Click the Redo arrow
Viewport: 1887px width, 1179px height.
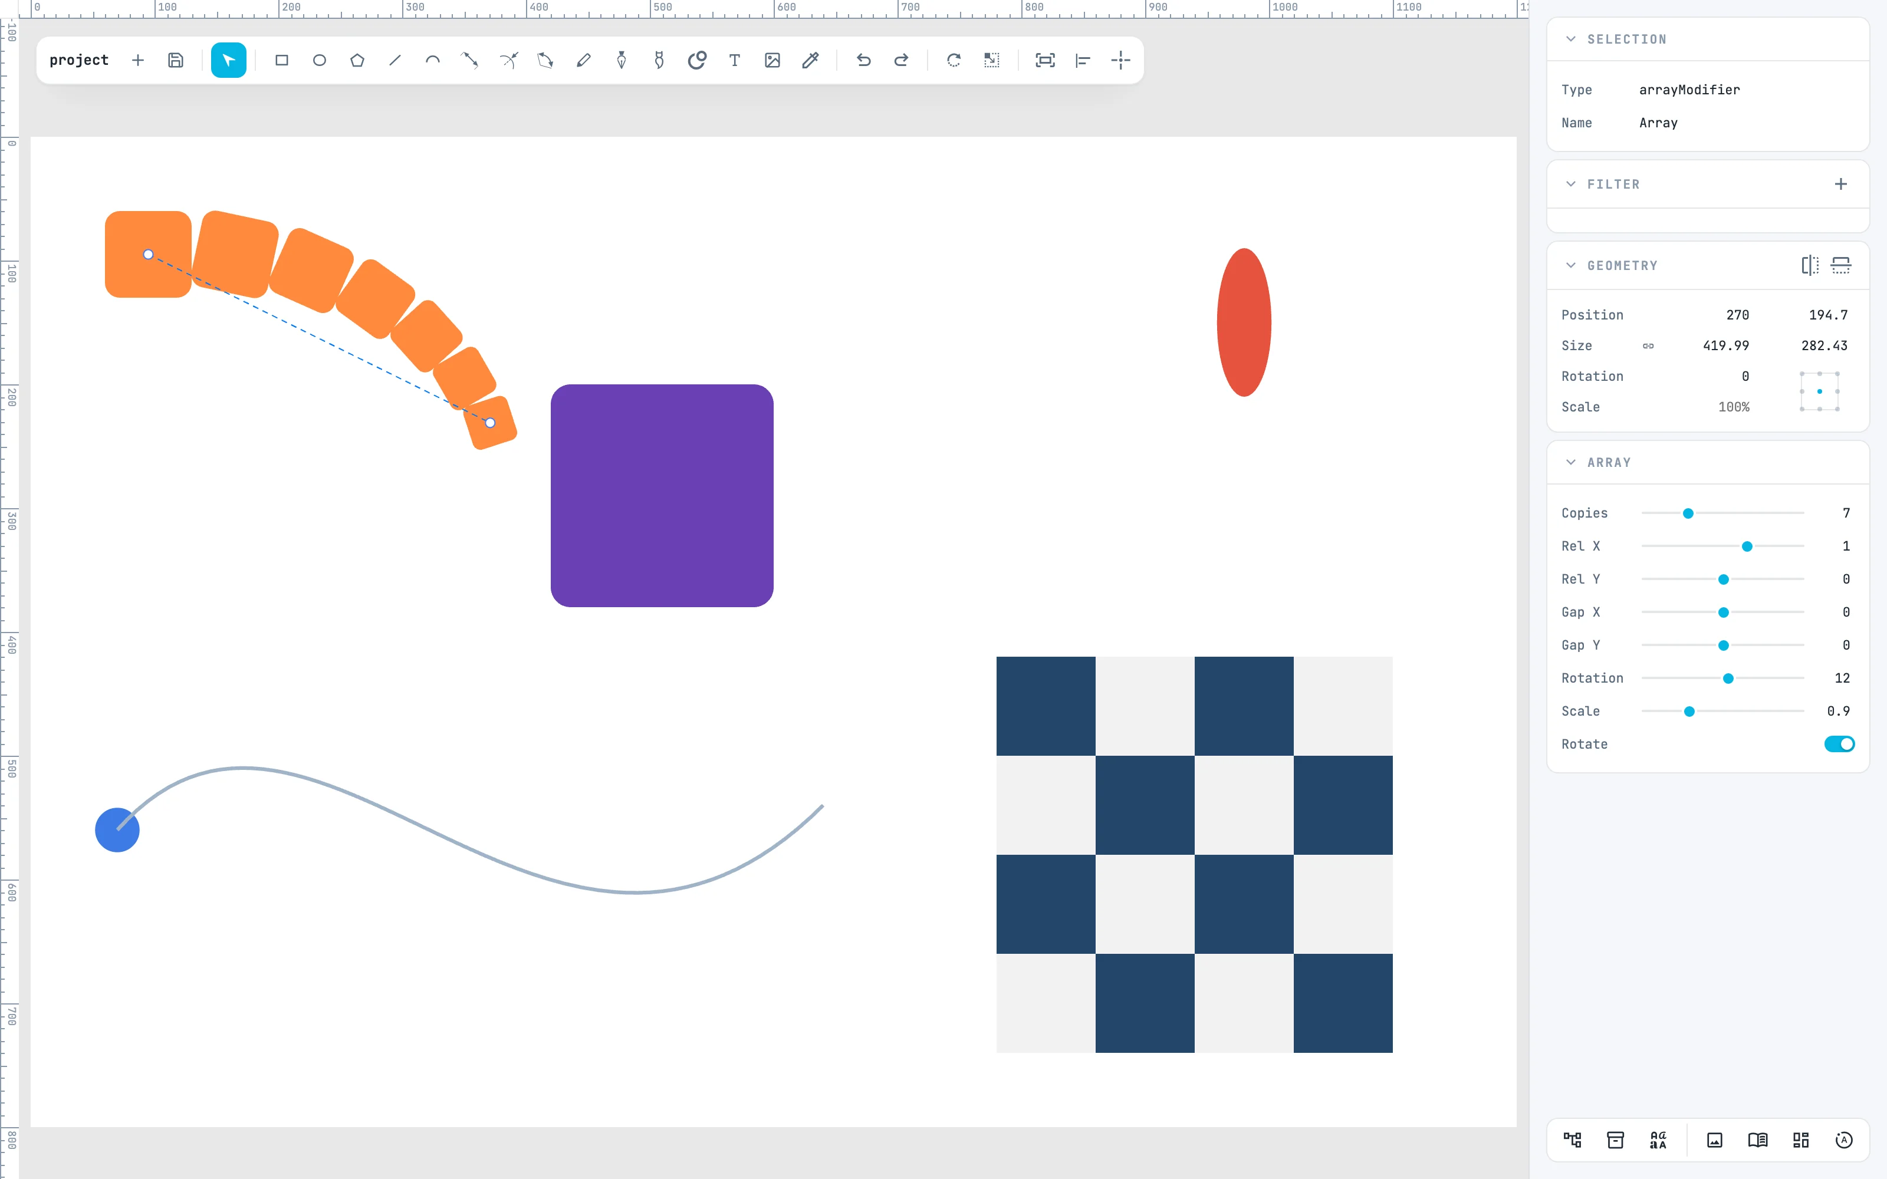(902, 60)
